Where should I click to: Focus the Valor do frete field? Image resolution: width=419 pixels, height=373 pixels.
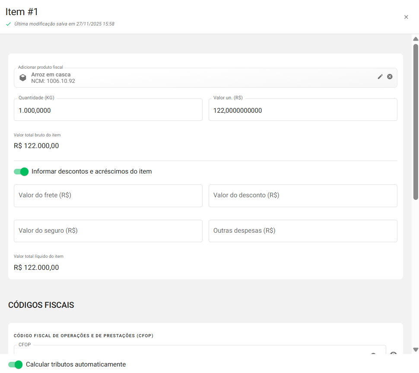pos(108,196)
